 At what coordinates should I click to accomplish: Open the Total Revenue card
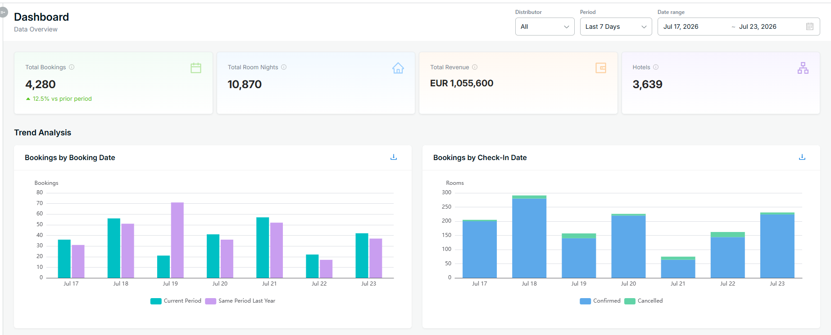(518, 83)
